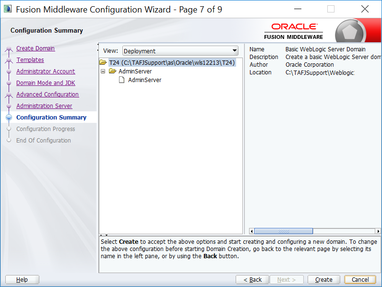The image size is (382, 287).
Task: Open the Administration Server step
Action: 44,106
